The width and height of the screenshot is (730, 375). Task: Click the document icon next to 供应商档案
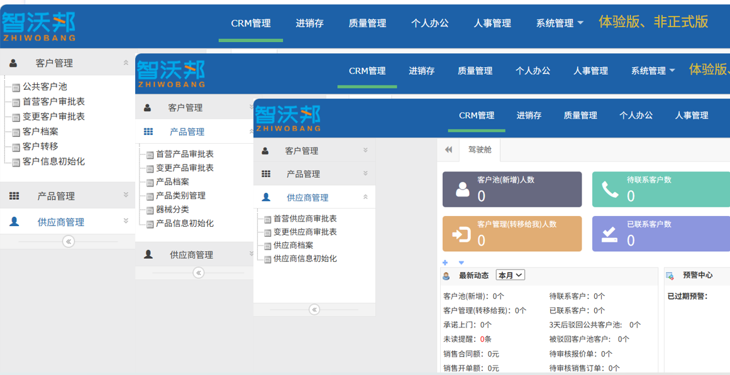pyautogui.click(x=267, y=246)
